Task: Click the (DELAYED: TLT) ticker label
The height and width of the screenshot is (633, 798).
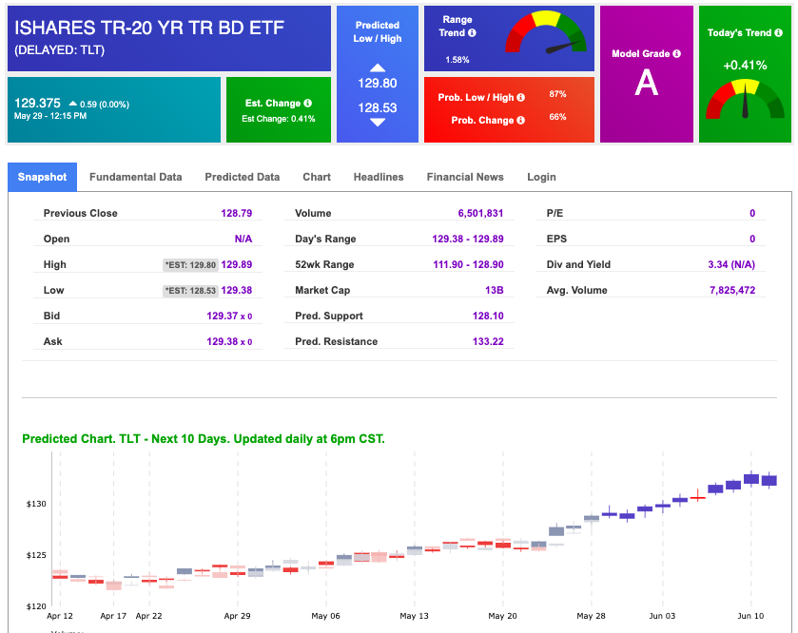Action: [60, 50]
